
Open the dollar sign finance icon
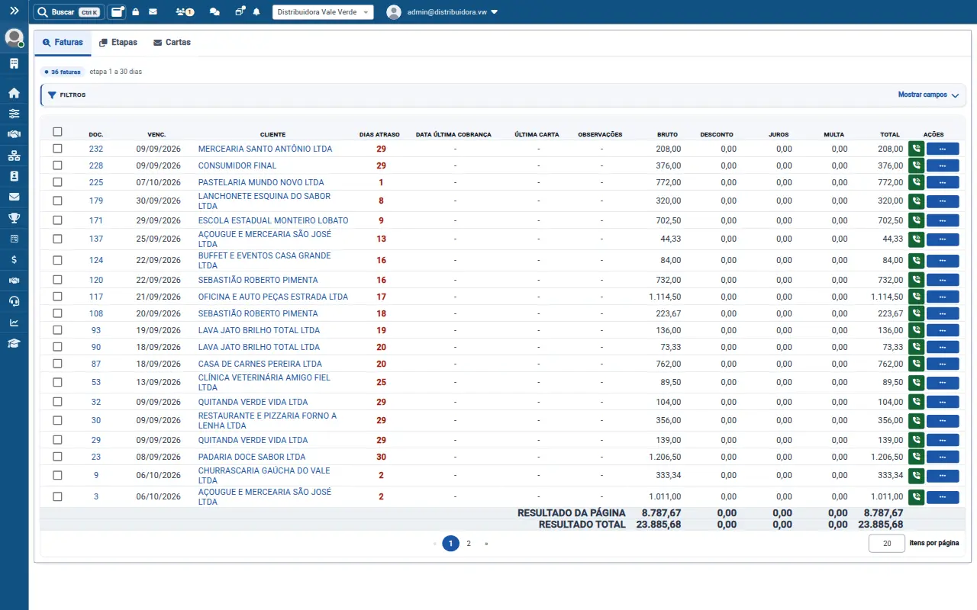[x=14, y=259]
